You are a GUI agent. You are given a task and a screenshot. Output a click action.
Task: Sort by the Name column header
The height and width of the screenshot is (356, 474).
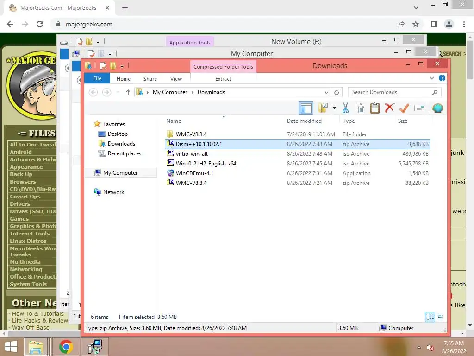click(174, 121)
